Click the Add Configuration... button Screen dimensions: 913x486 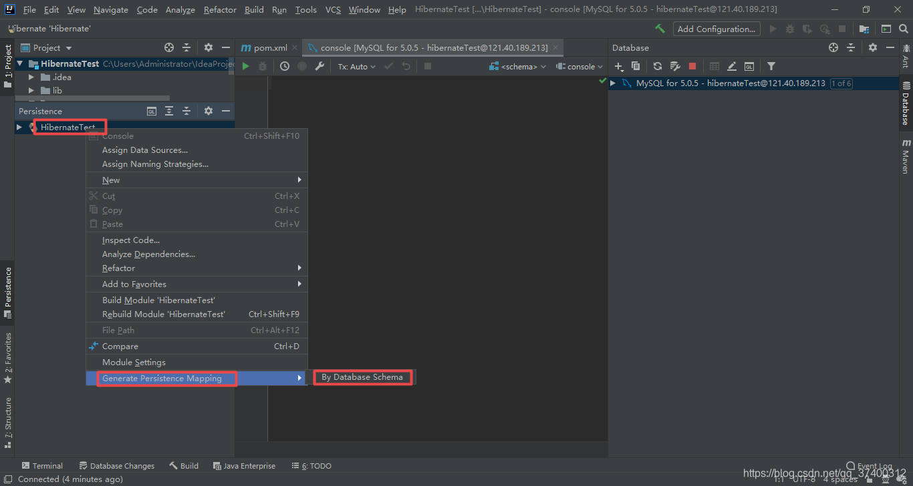tap(716, 29)
